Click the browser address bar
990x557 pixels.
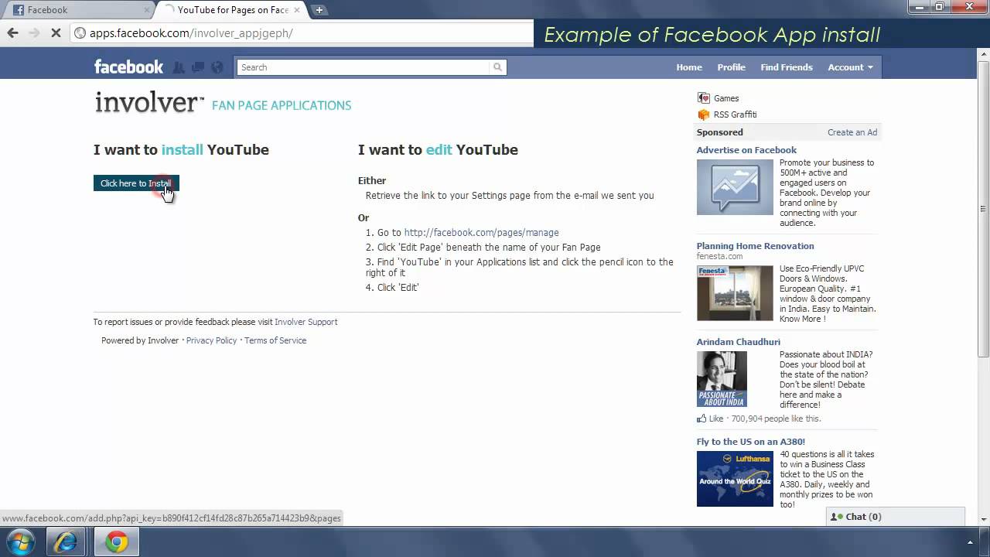[x=302, y=33]
